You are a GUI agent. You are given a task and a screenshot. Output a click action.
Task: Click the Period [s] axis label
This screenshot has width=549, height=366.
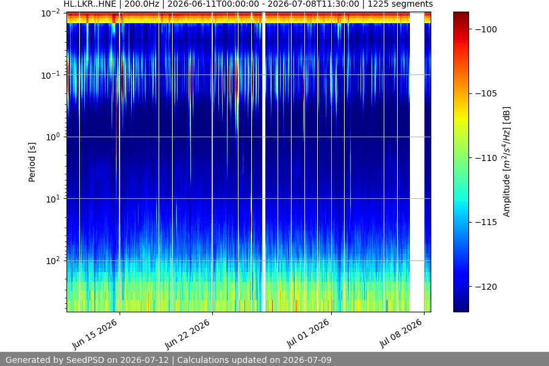(32, 162)
